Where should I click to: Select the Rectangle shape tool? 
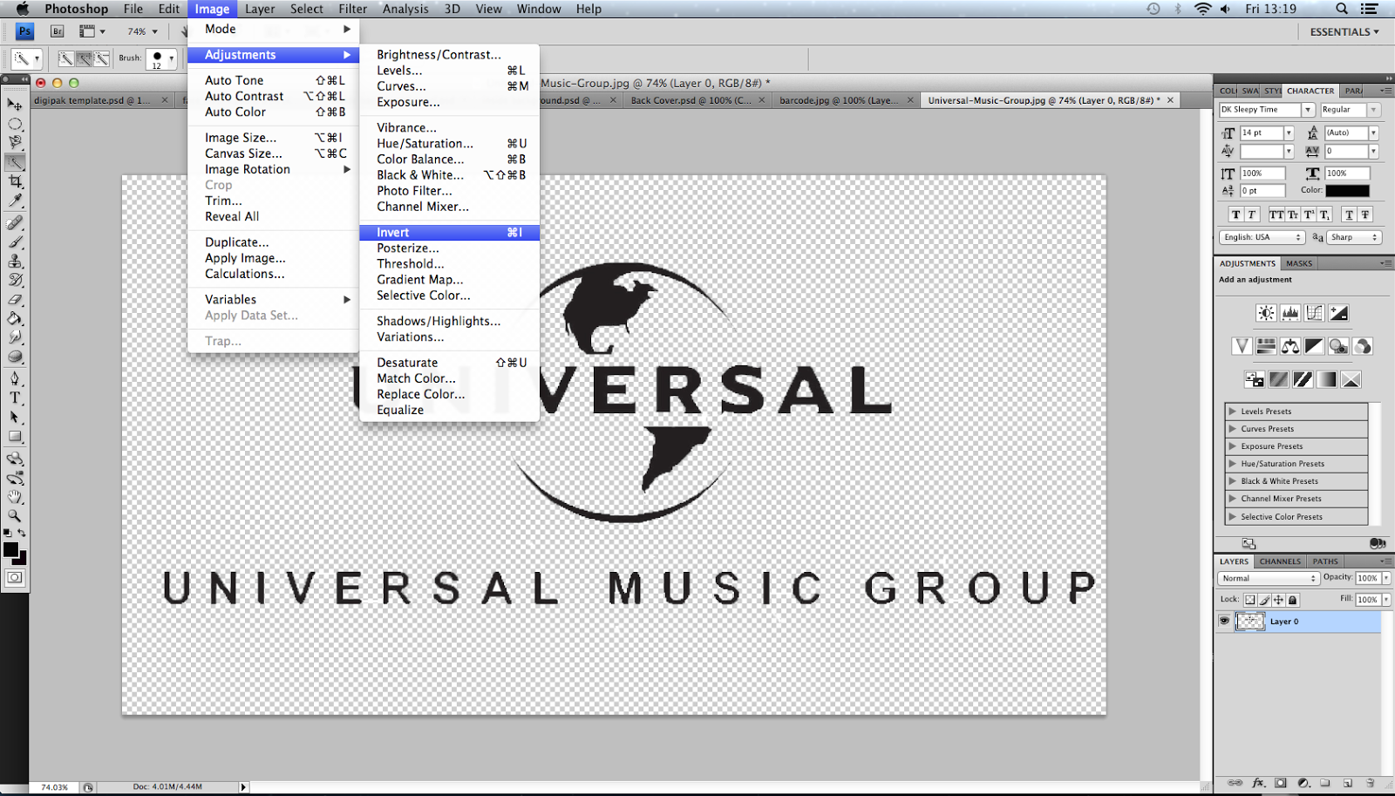(x=15, y=436)
